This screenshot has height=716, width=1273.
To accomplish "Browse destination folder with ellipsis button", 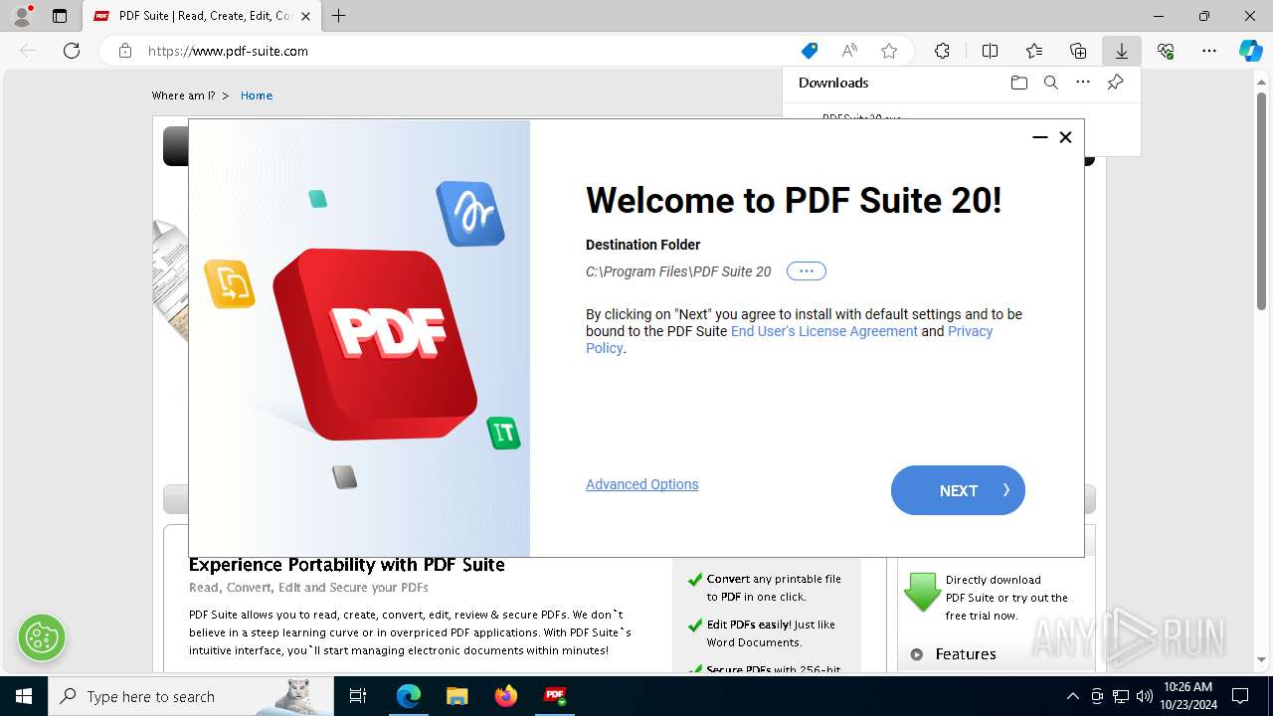I will coord(806,270).
